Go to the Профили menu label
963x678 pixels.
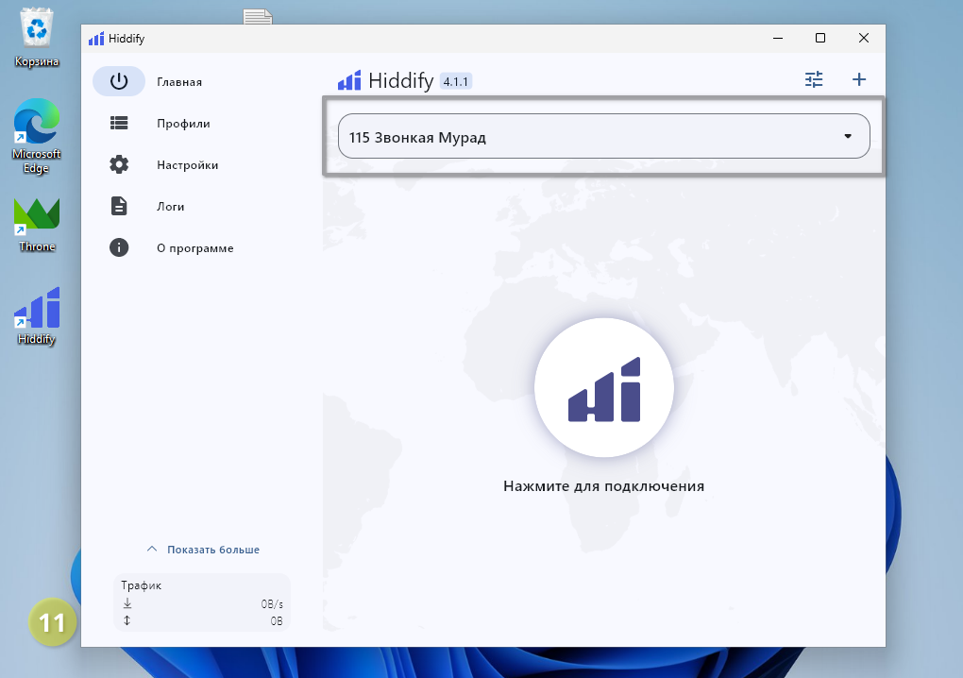click(183, 124)
